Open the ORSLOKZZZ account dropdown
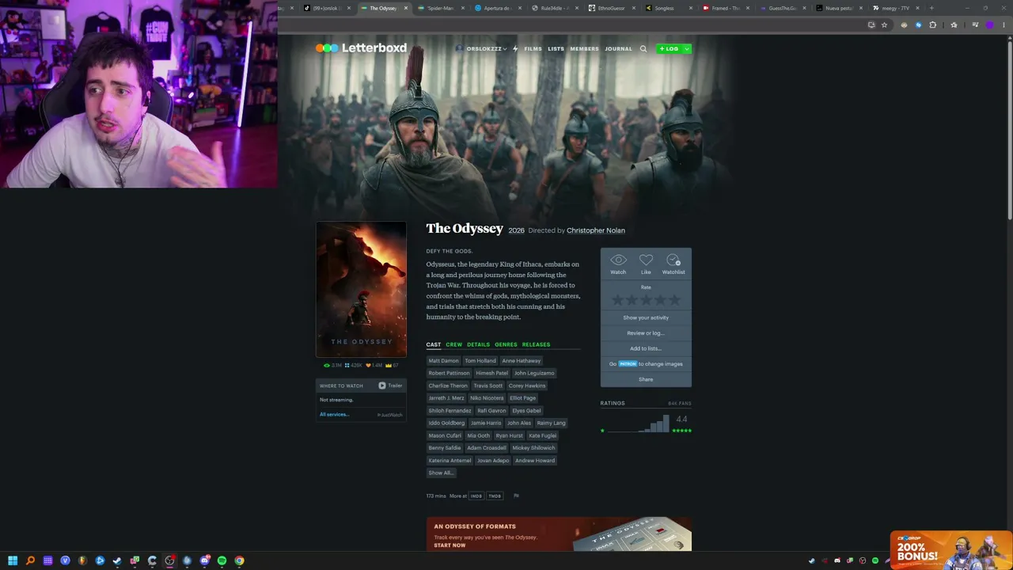 click(x=481, y=49)
